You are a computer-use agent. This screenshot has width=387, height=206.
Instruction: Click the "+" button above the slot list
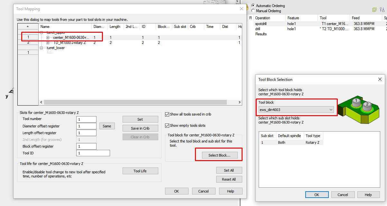[x=28, y=26]
